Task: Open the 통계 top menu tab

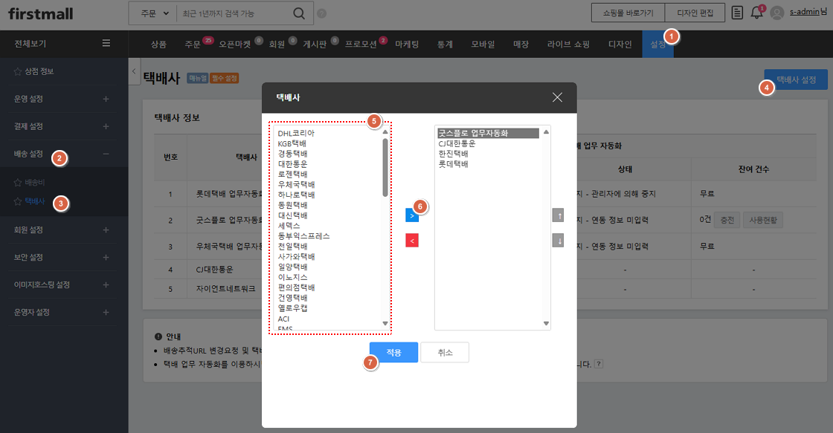Action: pyautogui.click(x=446, y=45)
